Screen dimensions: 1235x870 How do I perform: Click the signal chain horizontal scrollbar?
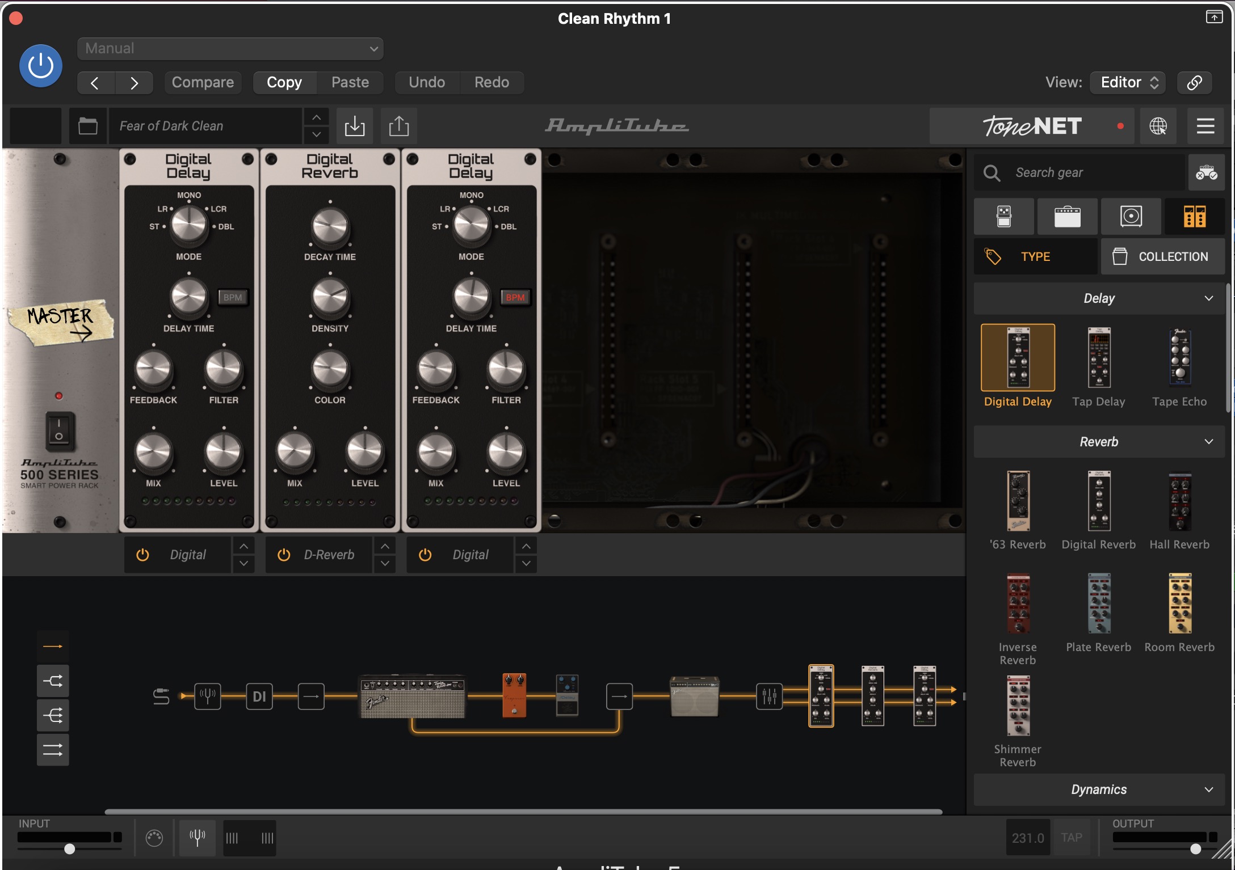(523, 812)
